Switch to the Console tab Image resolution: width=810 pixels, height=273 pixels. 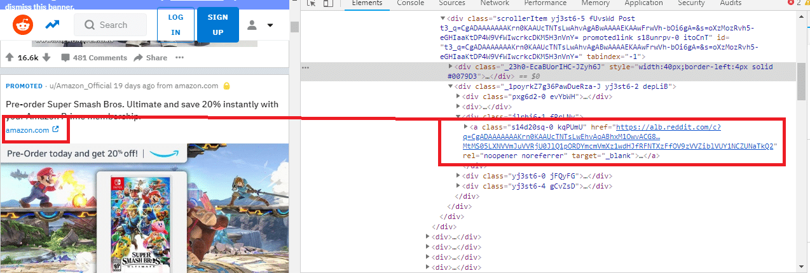pyautogui.click(x=411, y=3)
